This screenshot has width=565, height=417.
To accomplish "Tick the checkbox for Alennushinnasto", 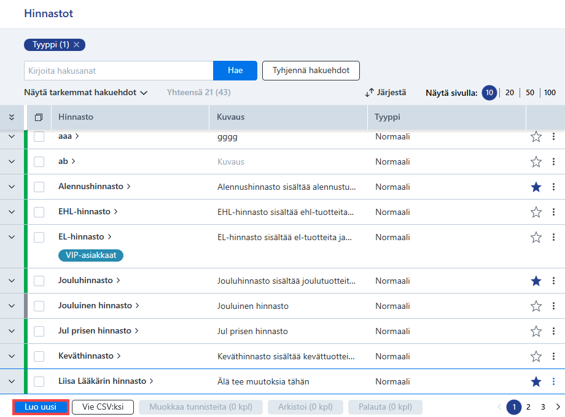I will click(39, 187).
